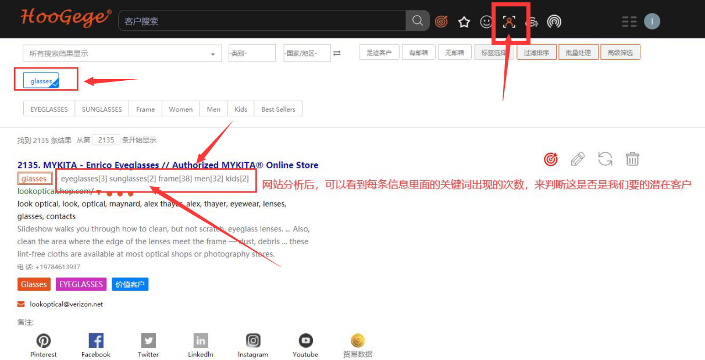Open the 国家/地区 dropdown
Image resolution: width=705 pixels, height=360 pixels.
coord(307,54)
